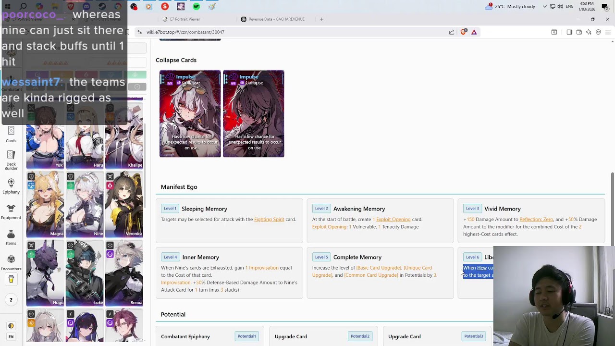Launch Spotify from the taskbar
The height and width of the screenshot is (346, 615).
196,7
